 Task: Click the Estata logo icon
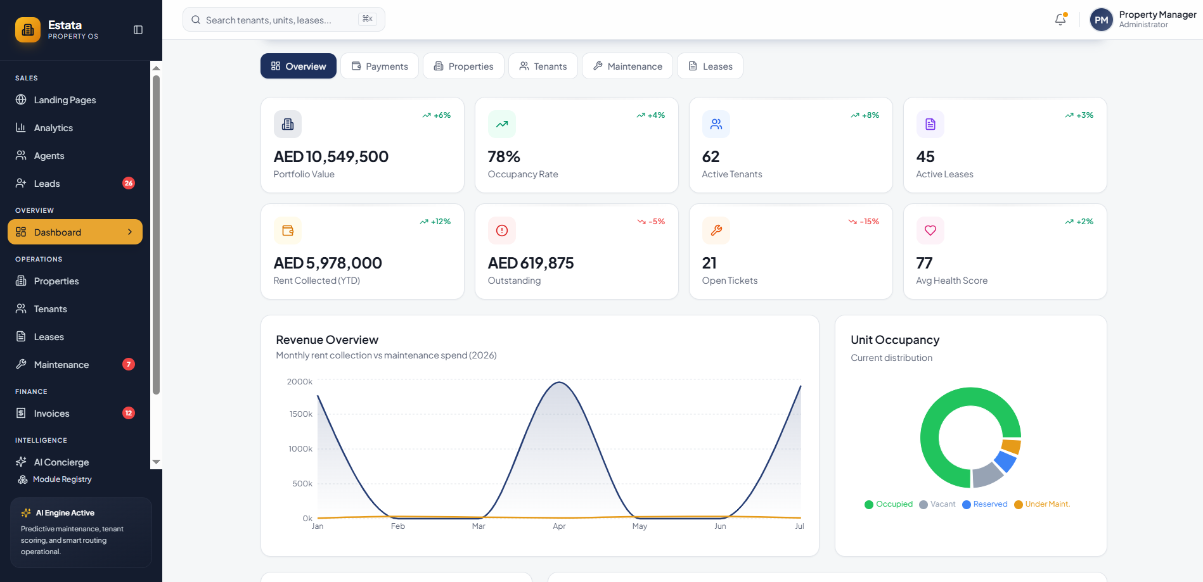click(x=28, y=30)
